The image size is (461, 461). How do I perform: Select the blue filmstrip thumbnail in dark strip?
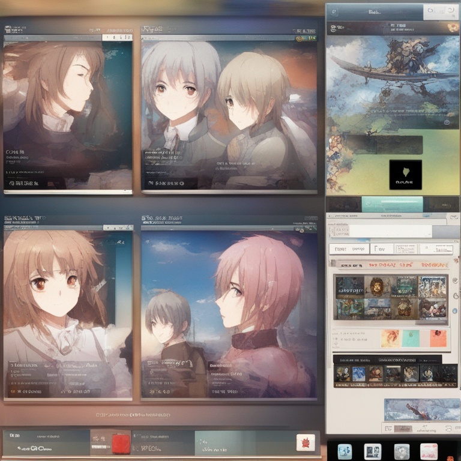coord(359,374)
